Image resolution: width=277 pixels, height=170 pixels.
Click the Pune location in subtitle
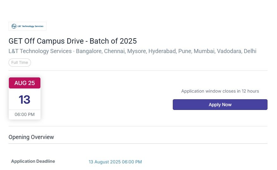click(184, 51)
